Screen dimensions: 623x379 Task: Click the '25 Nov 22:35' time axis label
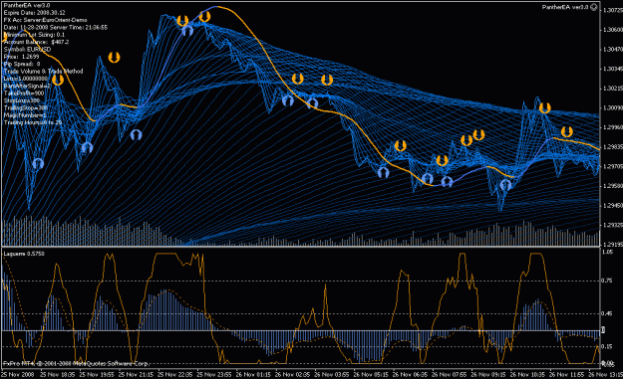coord(174,375)
